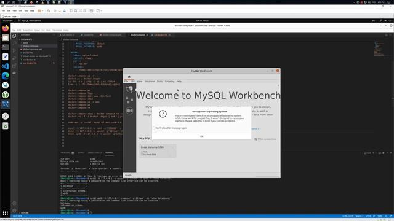Switch to the Dockerfile editor tab

[x=88, y=35]
